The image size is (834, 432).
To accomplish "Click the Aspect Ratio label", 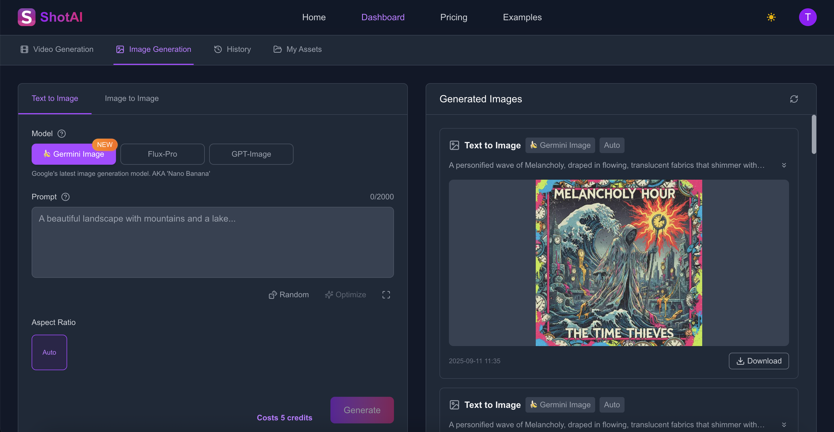I will (54, 322).
